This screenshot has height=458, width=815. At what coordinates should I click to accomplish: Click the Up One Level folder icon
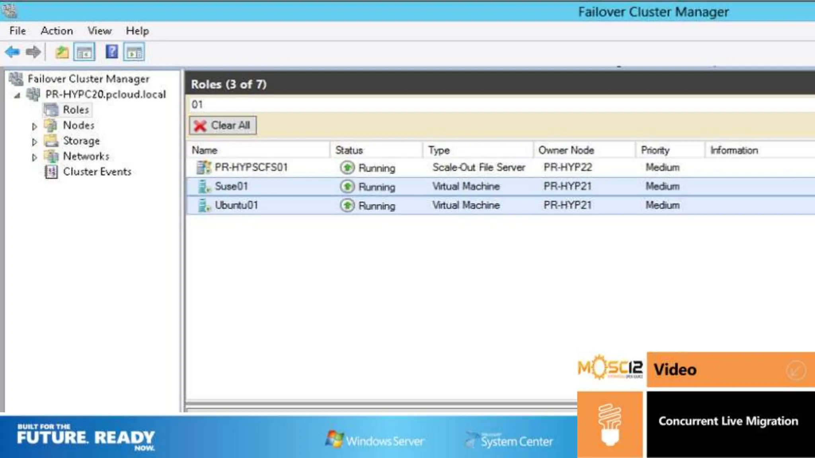pyautogui.click(x=62, y=52)
